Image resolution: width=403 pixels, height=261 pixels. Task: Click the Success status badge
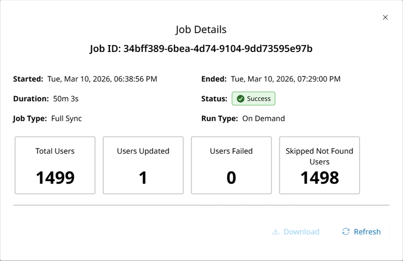(253, 98)
